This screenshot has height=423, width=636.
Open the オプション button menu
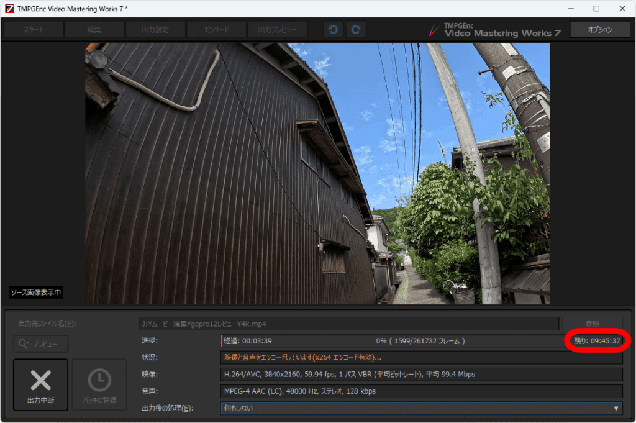coord(600,30)
